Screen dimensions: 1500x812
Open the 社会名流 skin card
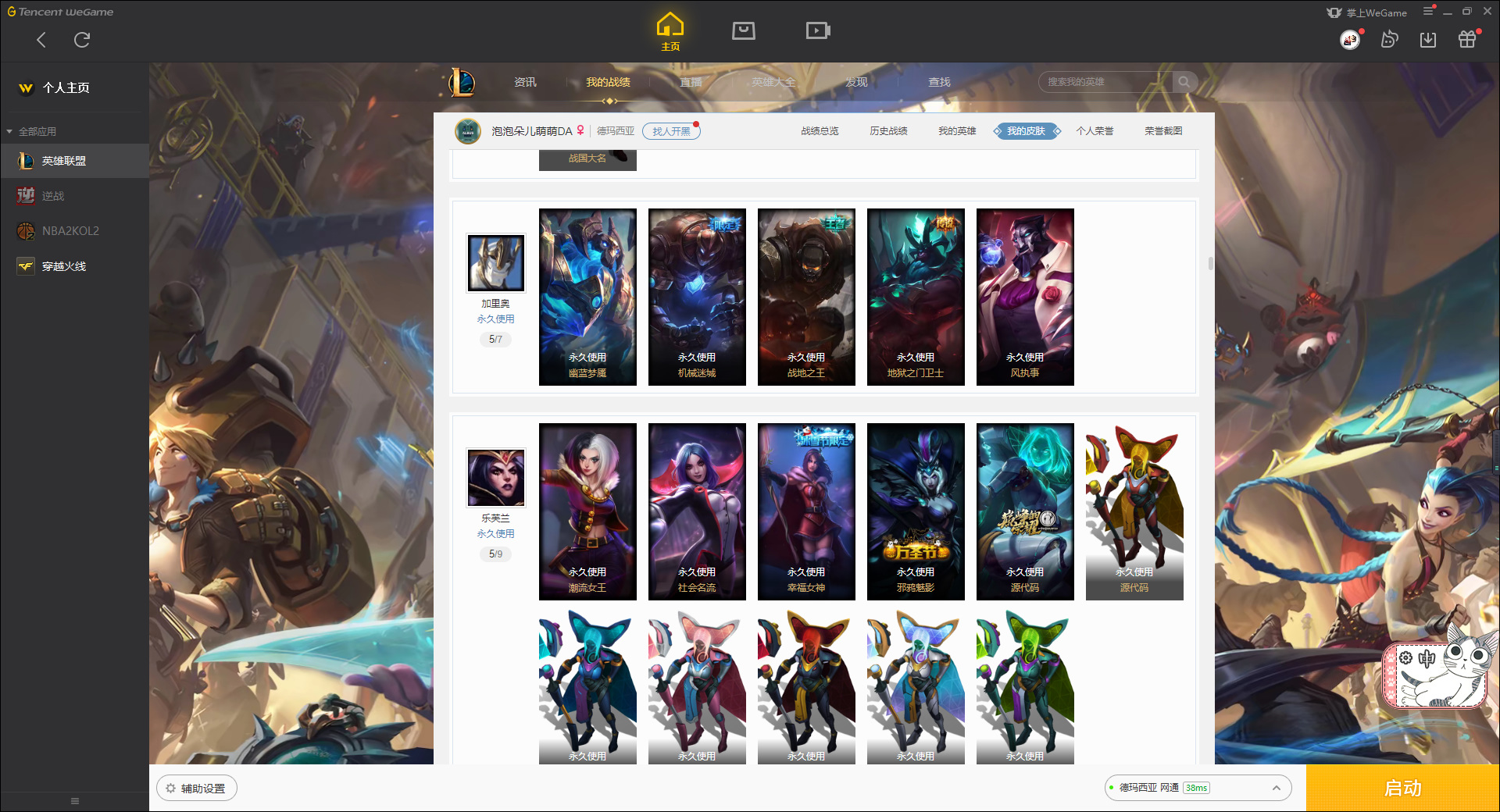pyautogui.click(x=697, y=511)
